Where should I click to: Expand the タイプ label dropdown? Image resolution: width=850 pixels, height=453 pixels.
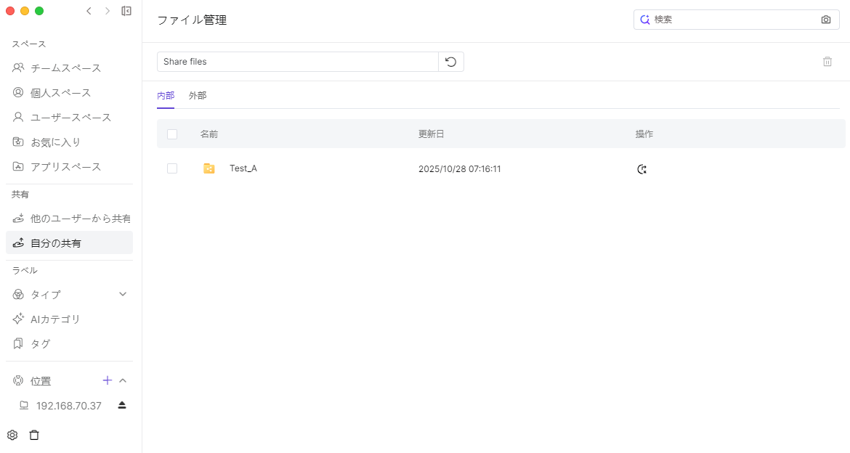coord(123,294)
